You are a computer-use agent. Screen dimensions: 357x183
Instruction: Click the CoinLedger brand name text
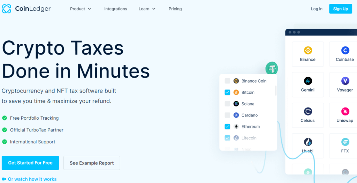coord(33,9)
